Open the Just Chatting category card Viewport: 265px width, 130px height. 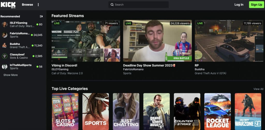[126, 111]
